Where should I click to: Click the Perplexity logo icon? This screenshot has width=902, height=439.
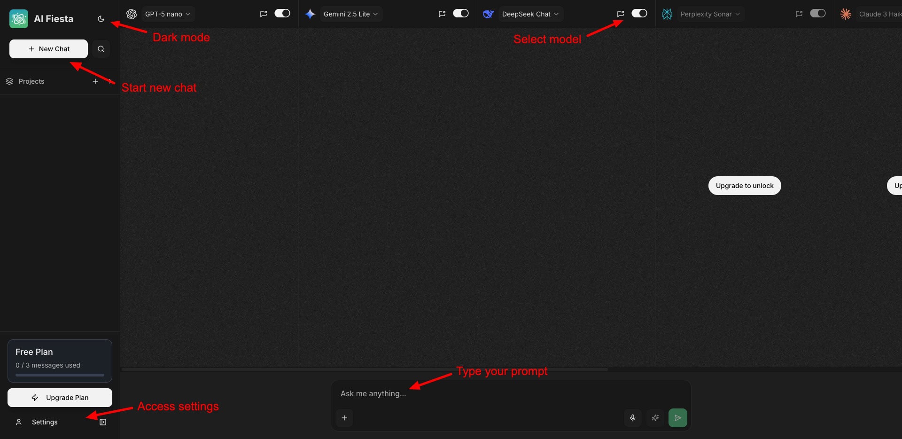pyautogui.click(x=667, y=14)
